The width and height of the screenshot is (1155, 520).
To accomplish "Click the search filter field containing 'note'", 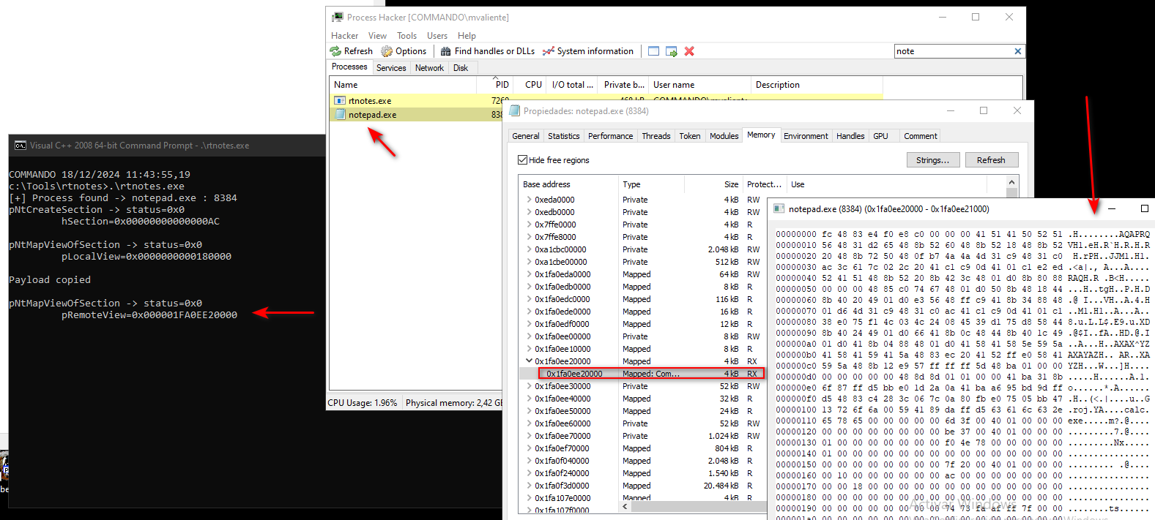I will point(952,51).
